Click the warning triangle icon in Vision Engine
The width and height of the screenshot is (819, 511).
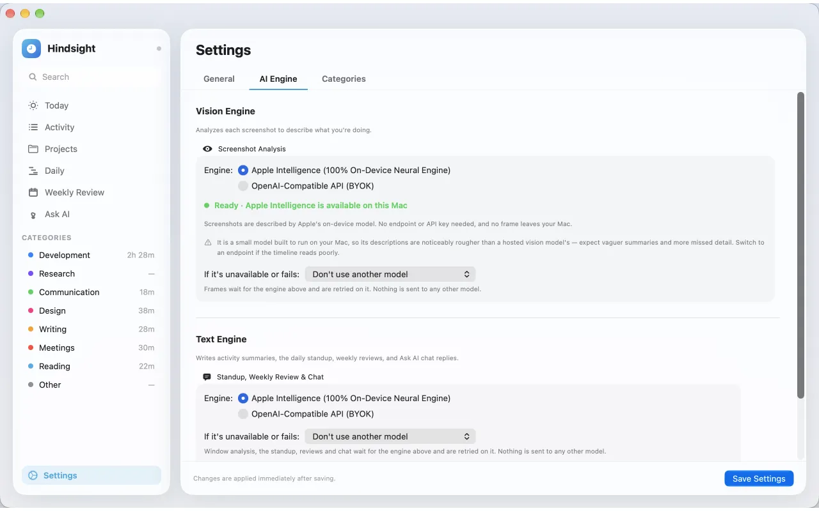coord(208,243)
